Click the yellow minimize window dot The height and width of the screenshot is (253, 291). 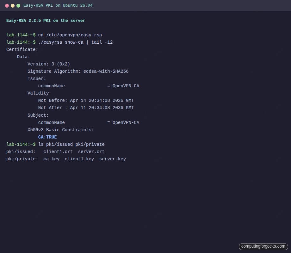click(x=13, y=5)
